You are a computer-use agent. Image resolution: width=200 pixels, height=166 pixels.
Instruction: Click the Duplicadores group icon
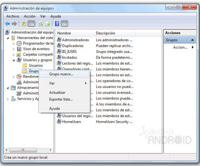[x=59, y=46]
